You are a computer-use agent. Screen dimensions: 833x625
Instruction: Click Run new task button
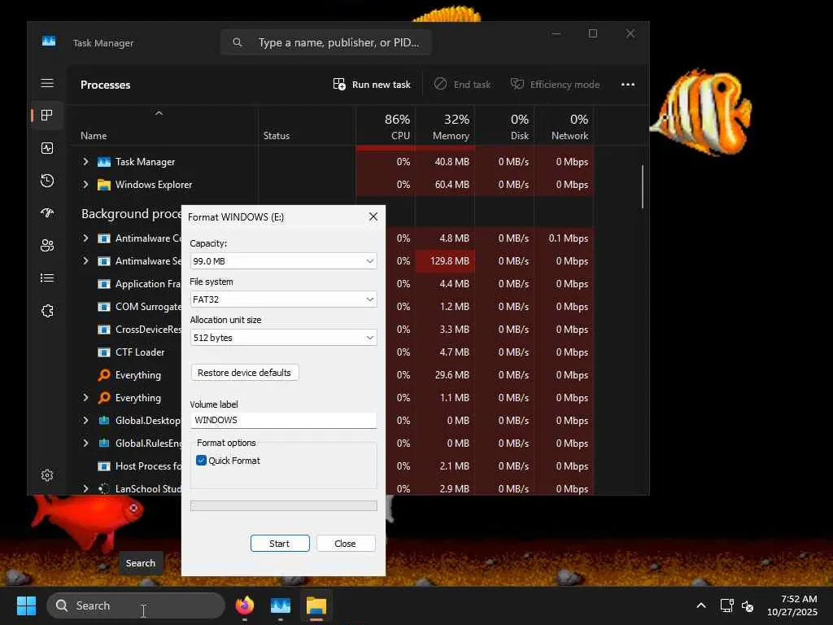click(x=372, y=85)
